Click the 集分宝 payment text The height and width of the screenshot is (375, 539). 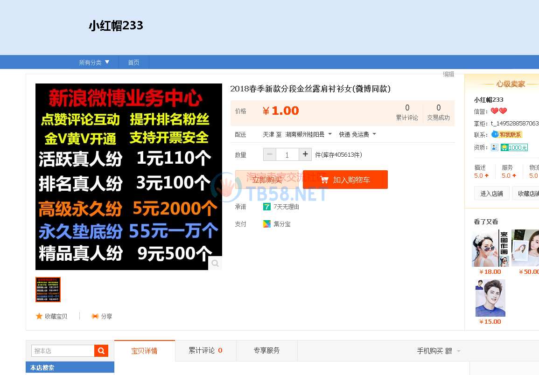click(282, 224)
